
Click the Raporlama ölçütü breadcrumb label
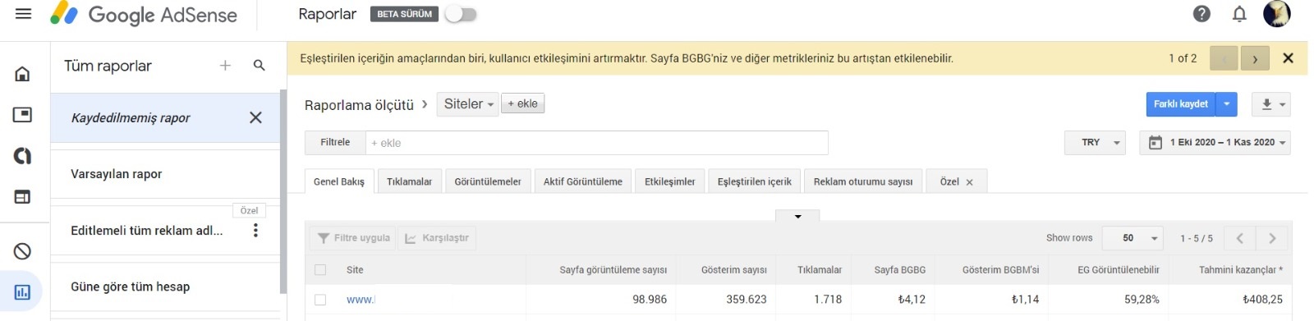pos(359,105)
